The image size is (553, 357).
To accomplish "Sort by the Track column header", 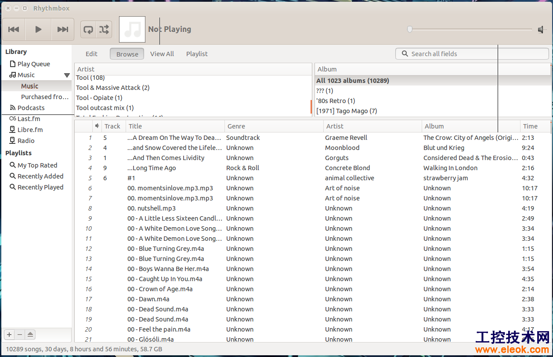I will pos(114,126).
